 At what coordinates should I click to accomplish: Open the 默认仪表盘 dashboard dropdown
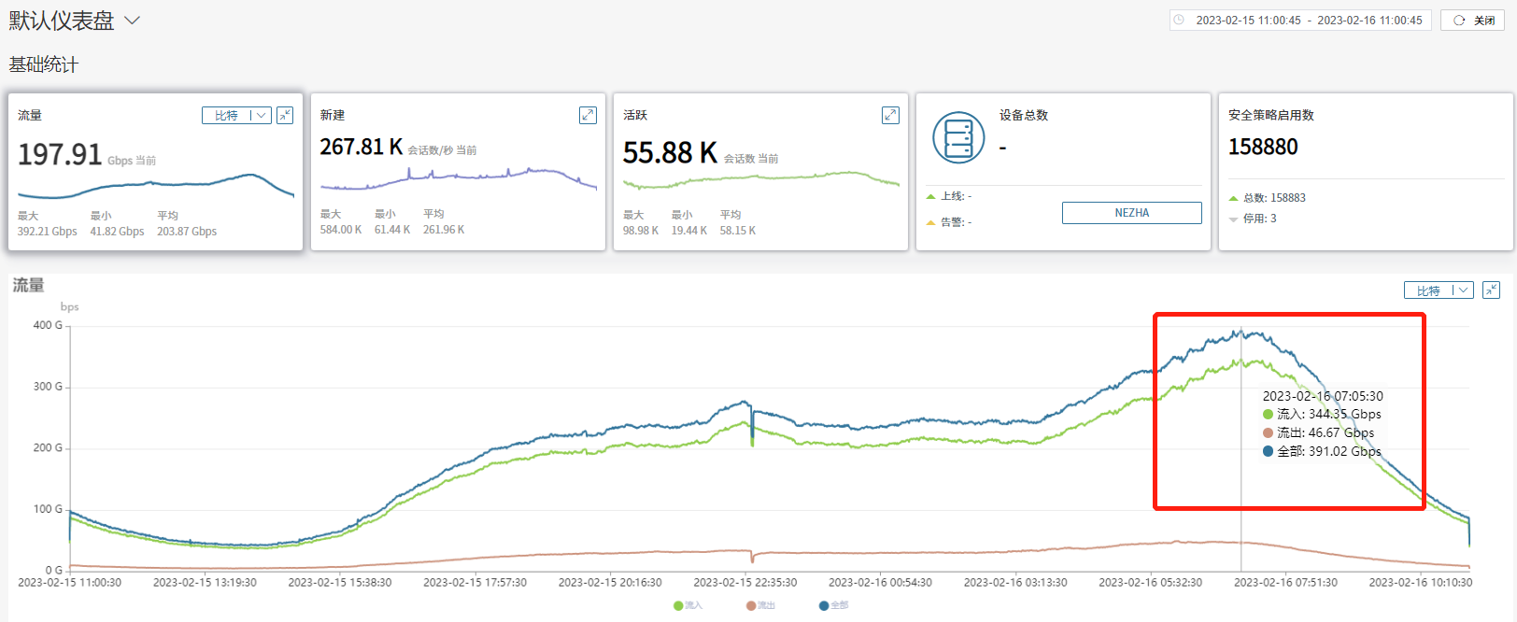[x=132, y=21]
